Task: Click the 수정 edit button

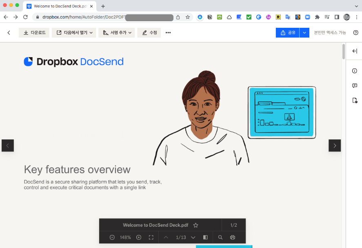Action: 149,33
